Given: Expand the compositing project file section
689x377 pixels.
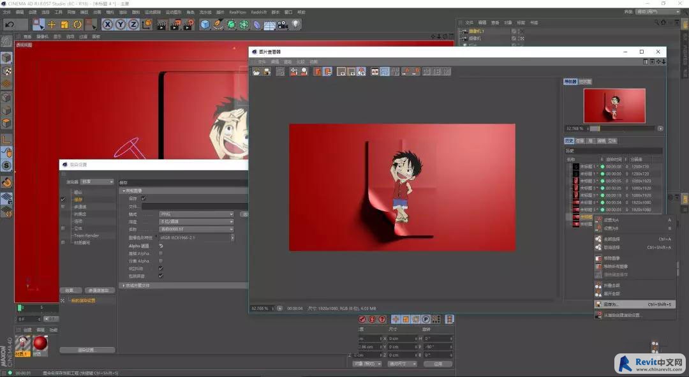Looking at the screenshot, I should [x=124, y=286].
